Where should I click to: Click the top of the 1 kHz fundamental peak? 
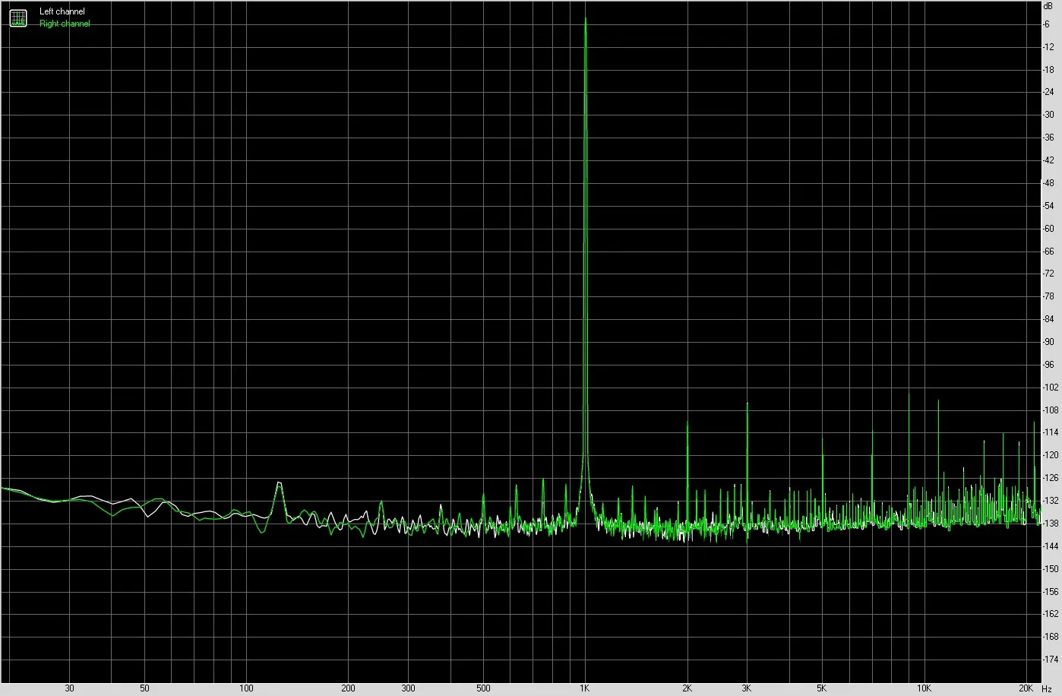(585, 18)
